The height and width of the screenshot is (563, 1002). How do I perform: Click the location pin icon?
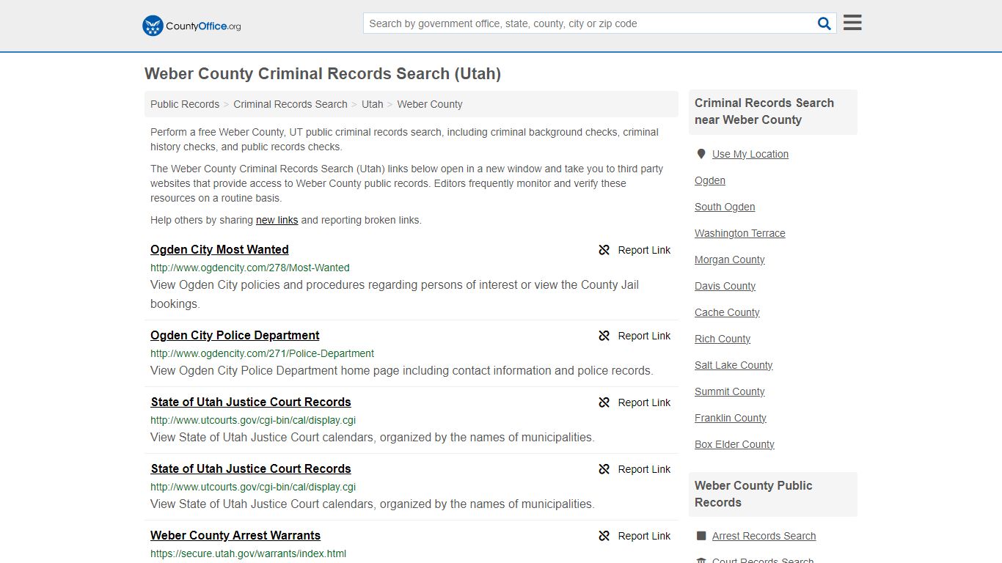pyautogui.click(x=701, y=154)
